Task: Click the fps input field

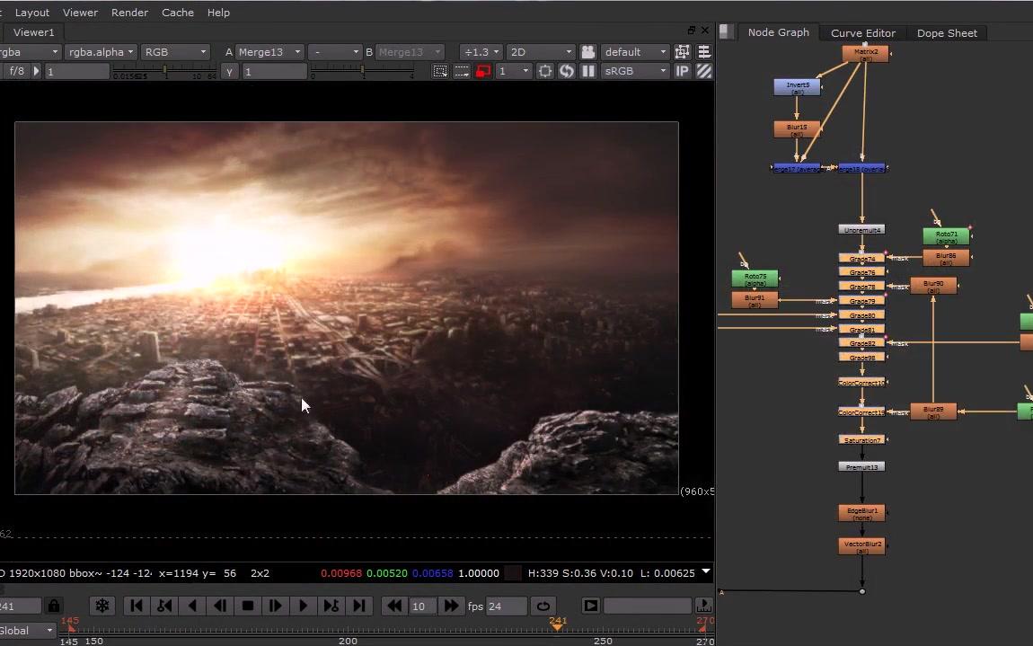Action: click(507, 606)
